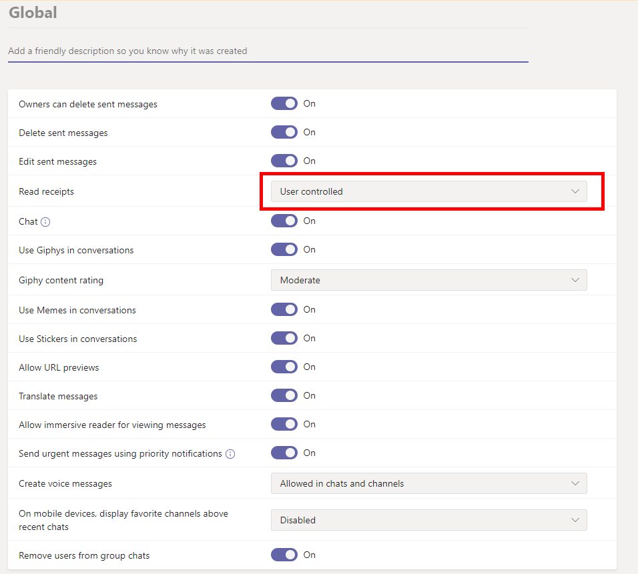Disable immersive reader for viewing messages
The image size is (638, 574).
coord(284,424)
